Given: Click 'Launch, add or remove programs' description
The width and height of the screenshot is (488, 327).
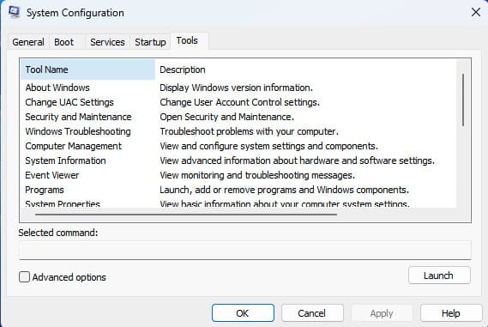Looking at the screenshot, I should coord(284,190).
